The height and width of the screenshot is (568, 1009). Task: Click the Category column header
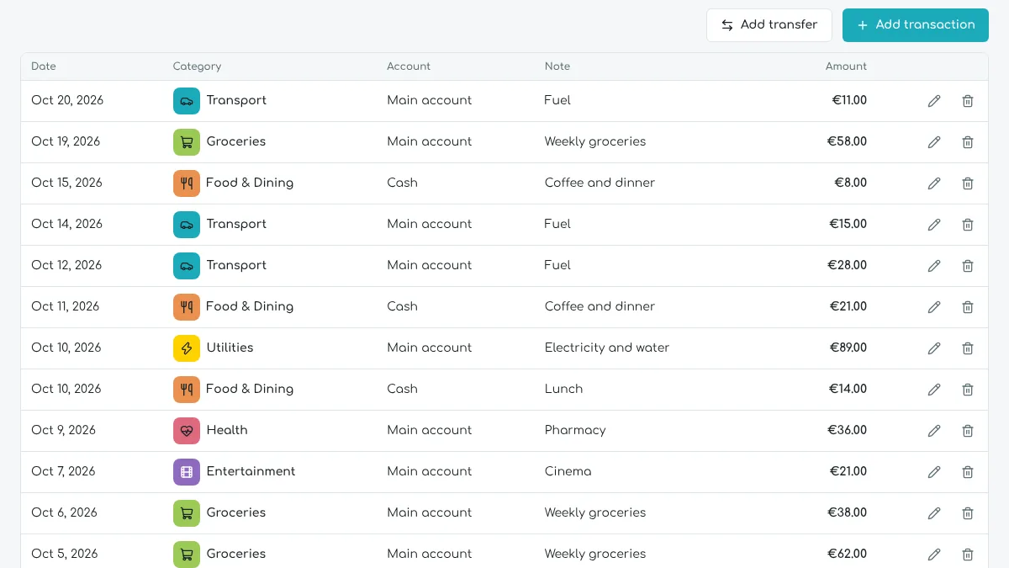(197, 66)
